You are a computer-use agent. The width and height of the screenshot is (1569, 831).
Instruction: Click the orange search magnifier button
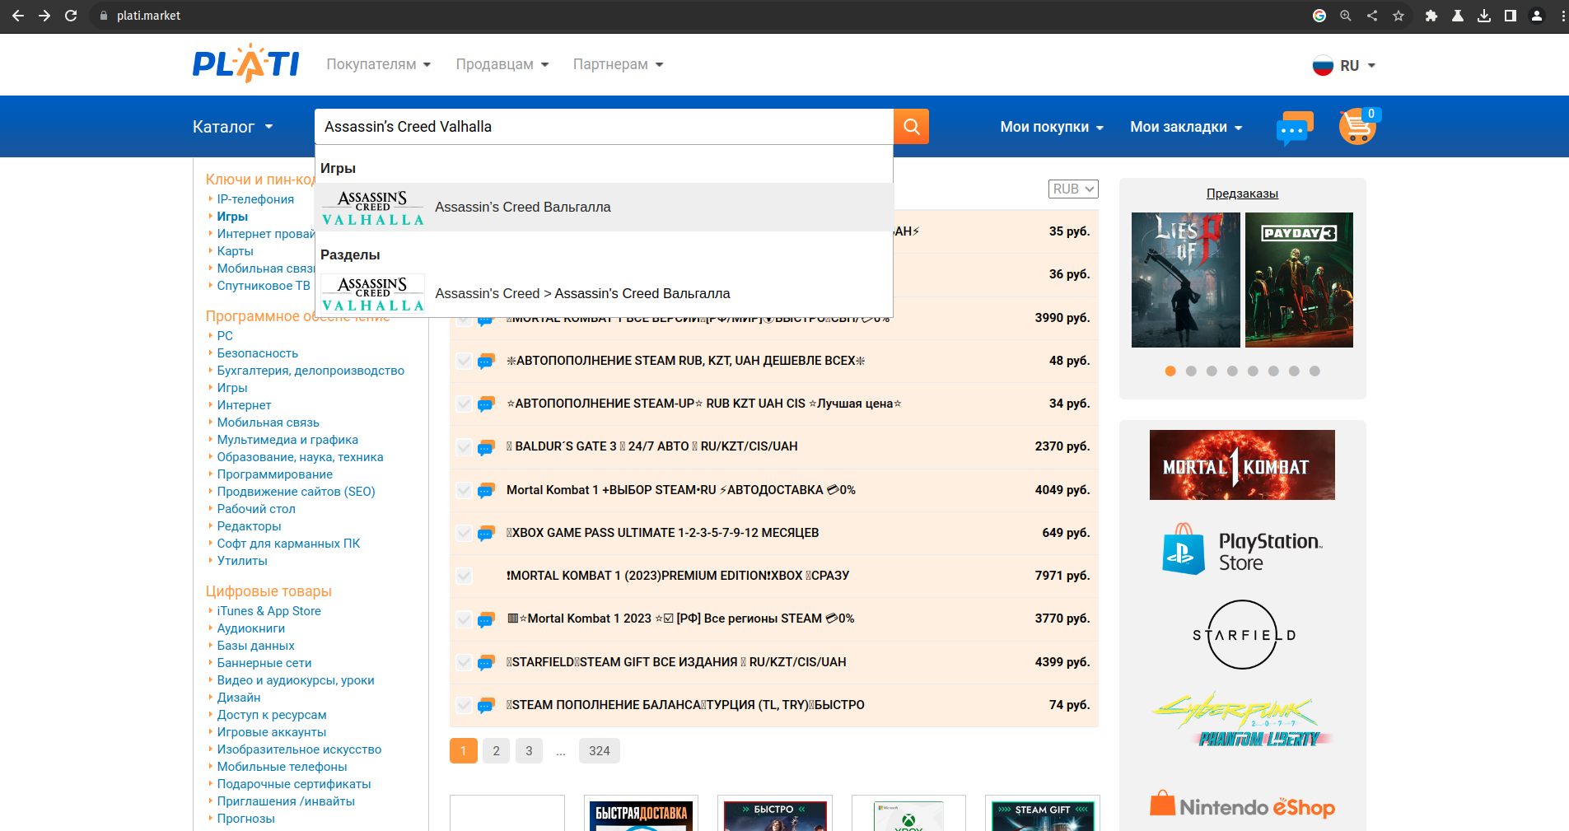click(911, 126)
